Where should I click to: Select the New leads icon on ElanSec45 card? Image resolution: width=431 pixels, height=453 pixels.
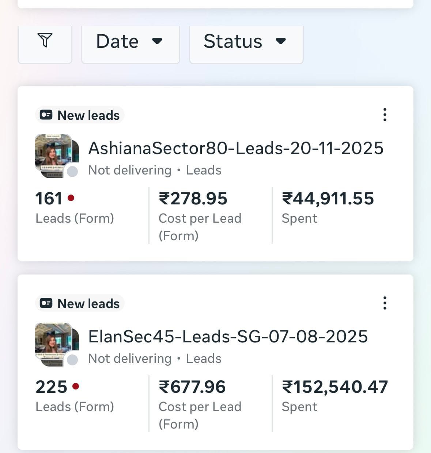(46, 303)
